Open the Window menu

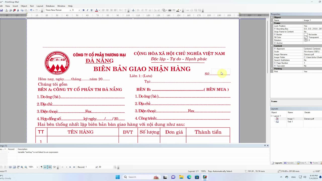click(61, 6)
